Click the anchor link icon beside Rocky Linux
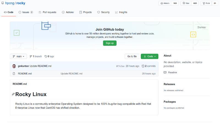The height and width of the screenshot is (126, 220). 13,94
